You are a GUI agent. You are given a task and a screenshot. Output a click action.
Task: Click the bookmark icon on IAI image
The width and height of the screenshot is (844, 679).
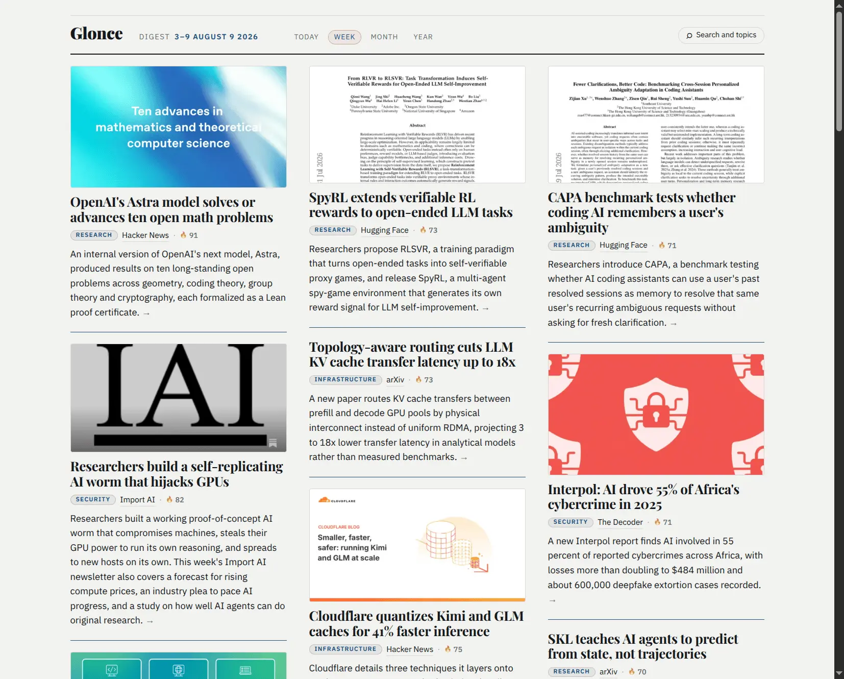click(273, 443)
